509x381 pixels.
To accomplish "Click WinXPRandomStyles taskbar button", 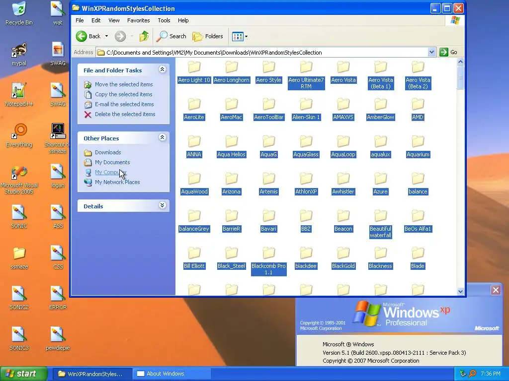I will (92, 374).
